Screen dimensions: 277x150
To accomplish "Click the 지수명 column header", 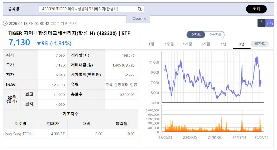I will (x=20, y=124).
